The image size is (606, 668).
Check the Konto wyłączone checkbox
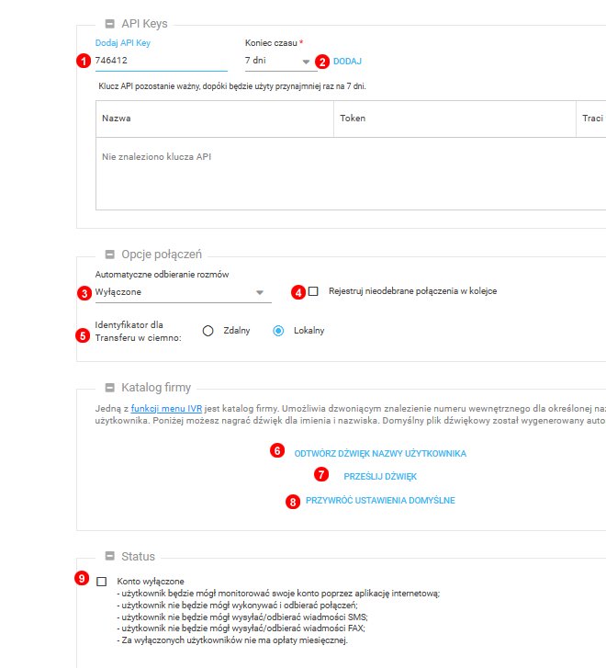click(x=101, y=582)
